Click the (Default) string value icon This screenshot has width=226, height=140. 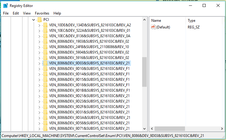[x=153, y=27]
